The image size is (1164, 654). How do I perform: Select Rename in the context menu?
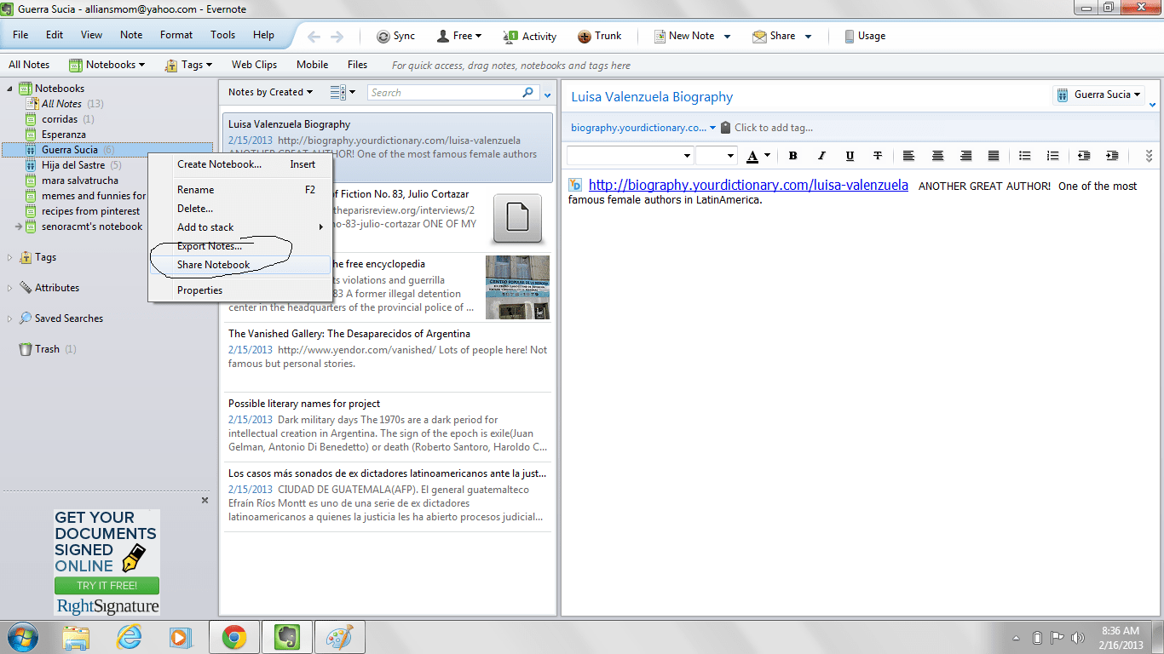point(239,190)
